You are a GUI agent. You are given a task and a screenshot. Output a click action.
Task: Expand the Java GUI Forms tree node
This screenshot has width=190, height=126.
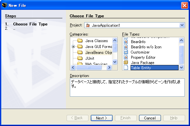tap(73, 47)
